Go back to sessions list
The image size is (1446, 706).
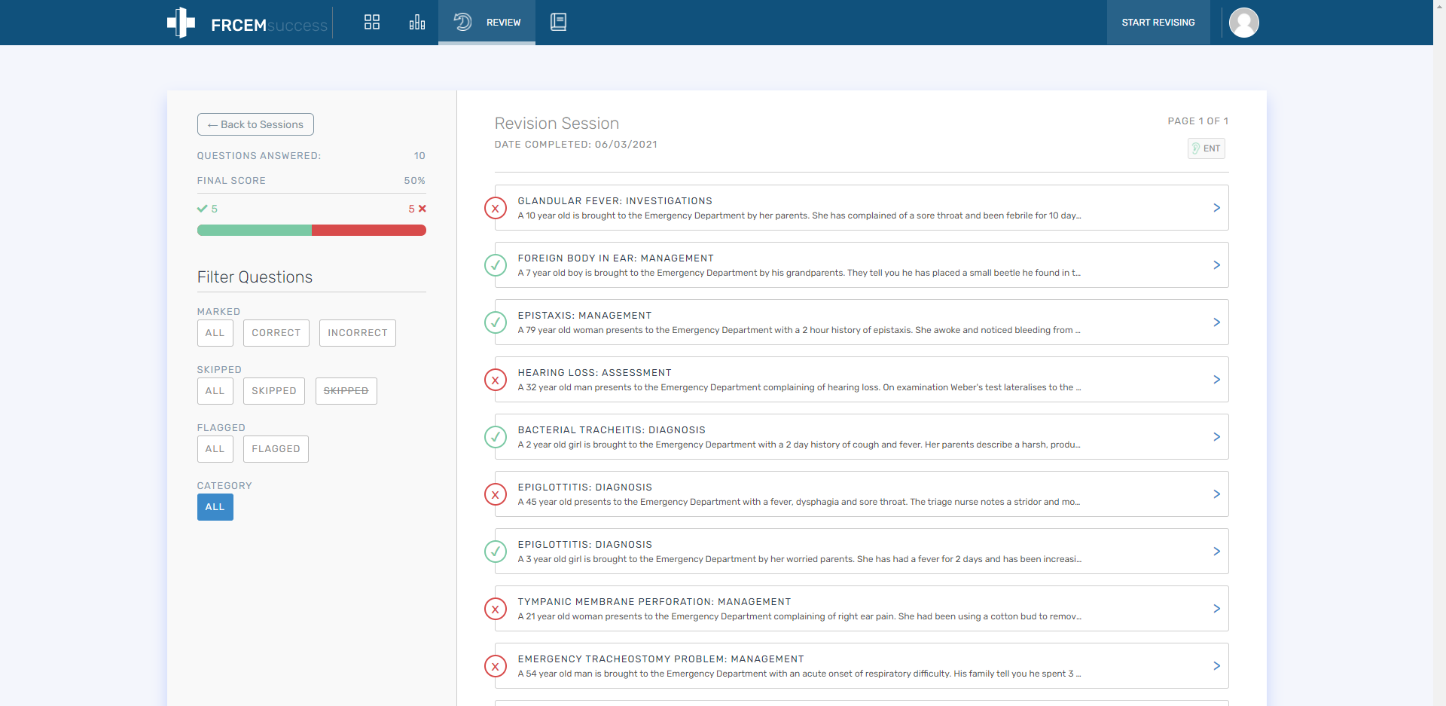pyautogui.click(x=255, y=124)
